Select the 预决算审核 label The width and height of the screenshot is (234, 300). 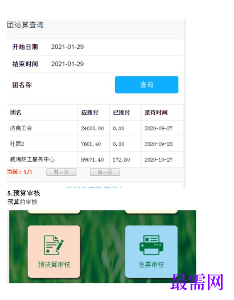click(54, 265)
